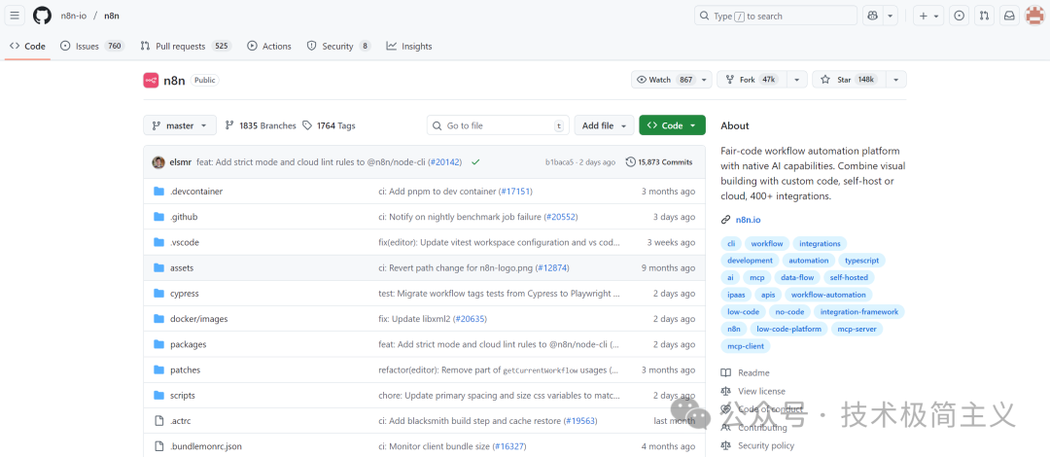
Task: Open pull request #17151 link
Action: tap(515, 191)
